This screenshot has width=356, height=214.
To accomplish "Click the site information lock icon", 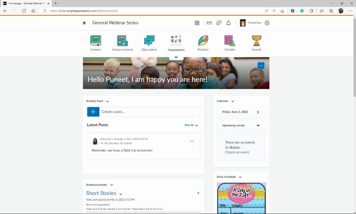I will coord(45,11).
